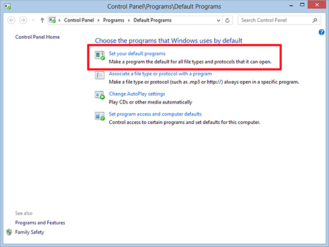This screenshot has width=329, height=247.
Task: Click the Change AutoPlay settings icon
Action: (x=100, y=95)
